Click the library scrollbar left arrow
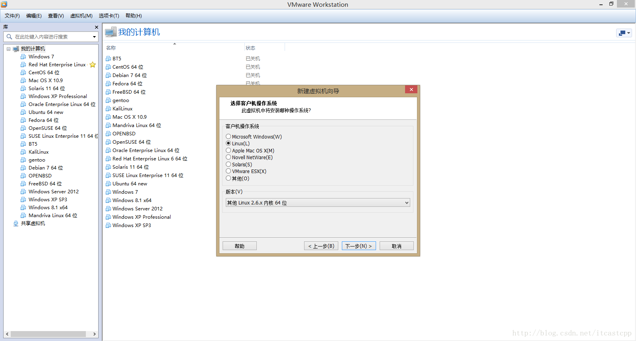Image resolution: width=636 pixels, height=341 pixels. [x=7, y=334]
